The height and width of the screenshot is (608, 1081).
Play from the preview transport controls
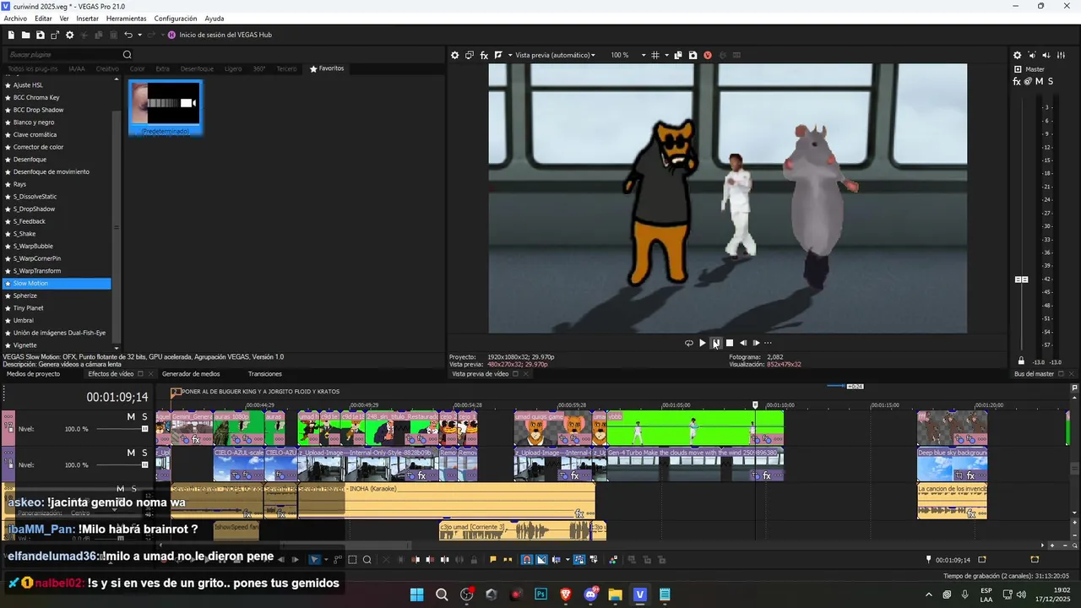(x=702, y=343)
